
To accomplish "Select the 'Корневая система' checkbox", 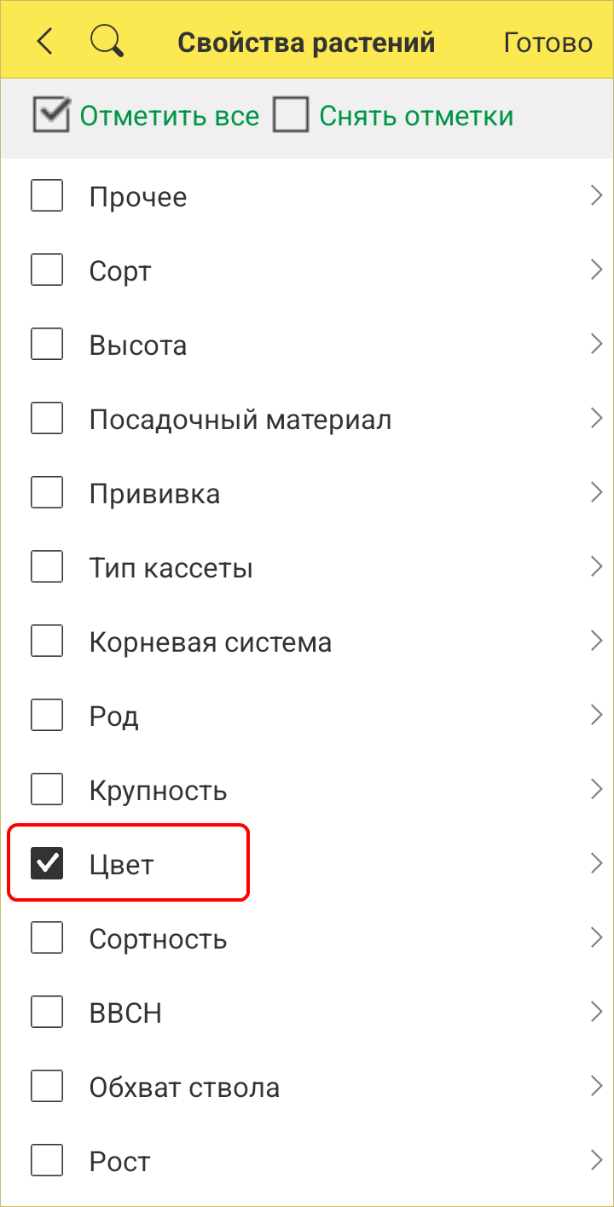I will tap(47, 641).
